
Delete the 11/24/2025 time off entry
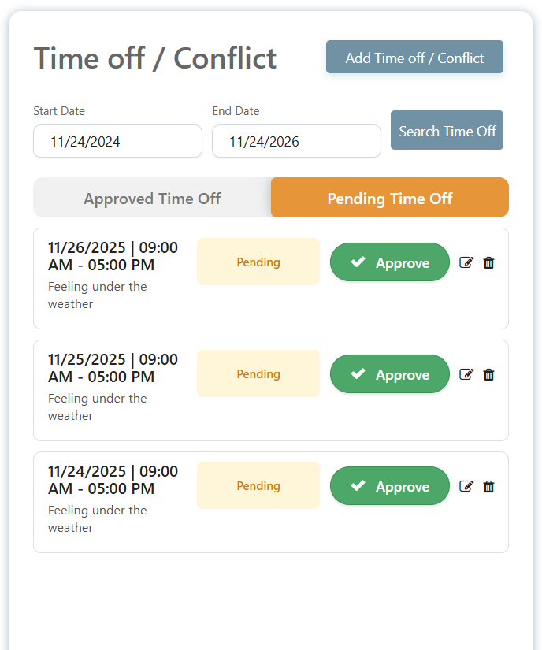pos(488,486)
